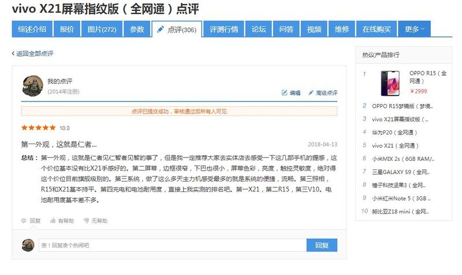462x275 pixels.
Task: Open vivo X21屏幕指纹版 ranking entry
Action: pyautogui.click(x=400, y=119)
